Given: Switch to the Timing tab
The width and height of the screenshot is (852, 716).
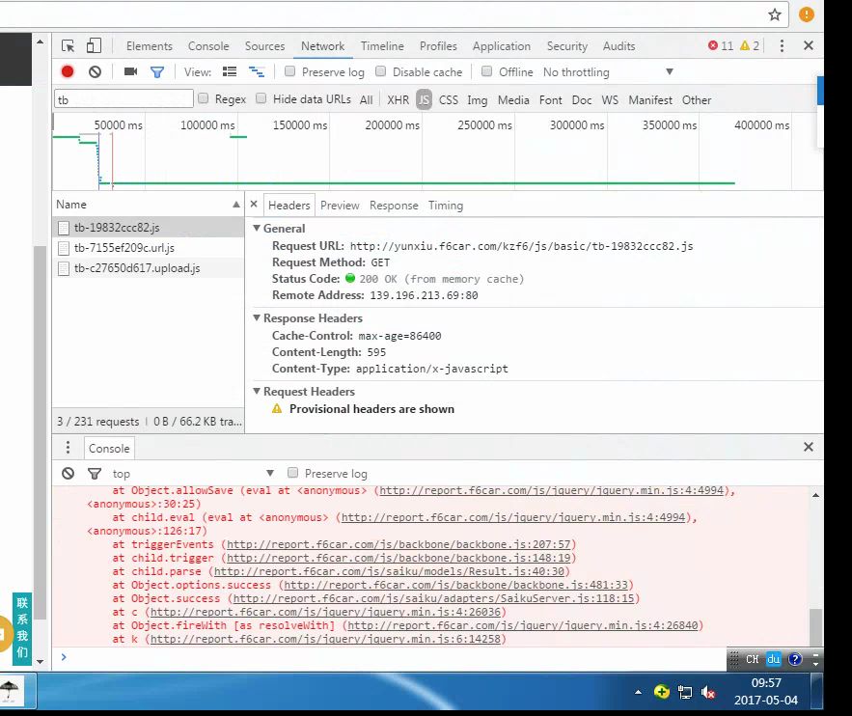Looking at the screenshot, I should pos(446,206).
